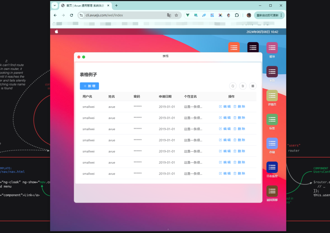
Task: Click the 重新启动即可更新 update button
Action: click(267, 15)
